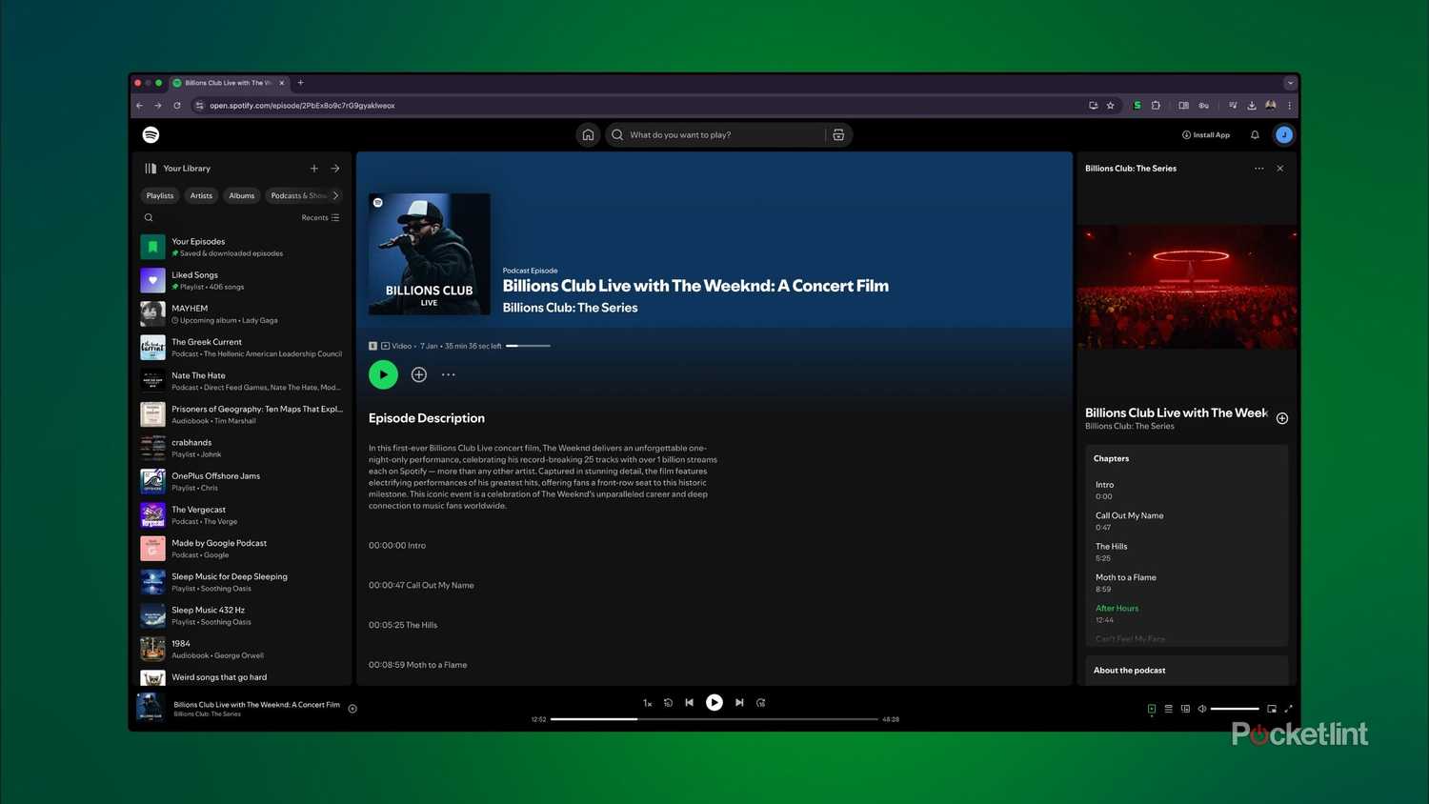This screenshot has width=1429, height=804.
Task: Open Made by Google Podcast
Action: [242, 549]
